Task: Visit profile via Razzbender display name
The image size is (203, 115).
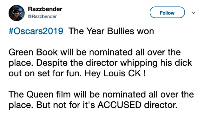Action: [45, 9]
